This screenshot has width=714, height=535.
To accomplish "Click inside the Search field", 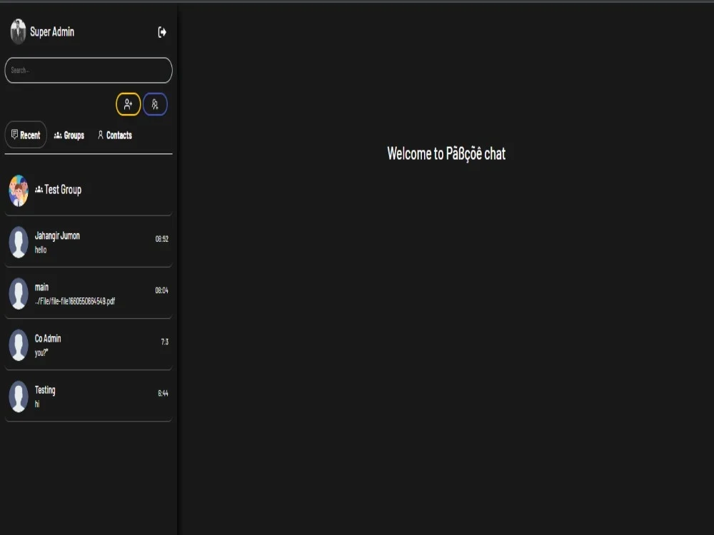I will point(89,70).
